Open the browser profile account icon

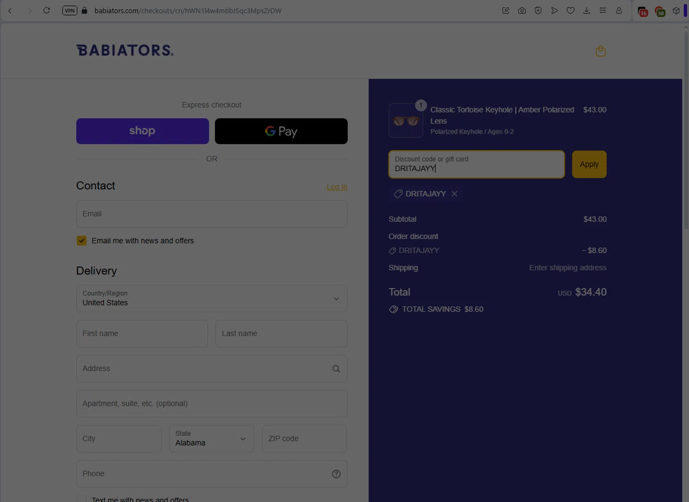tap(619, 11)
